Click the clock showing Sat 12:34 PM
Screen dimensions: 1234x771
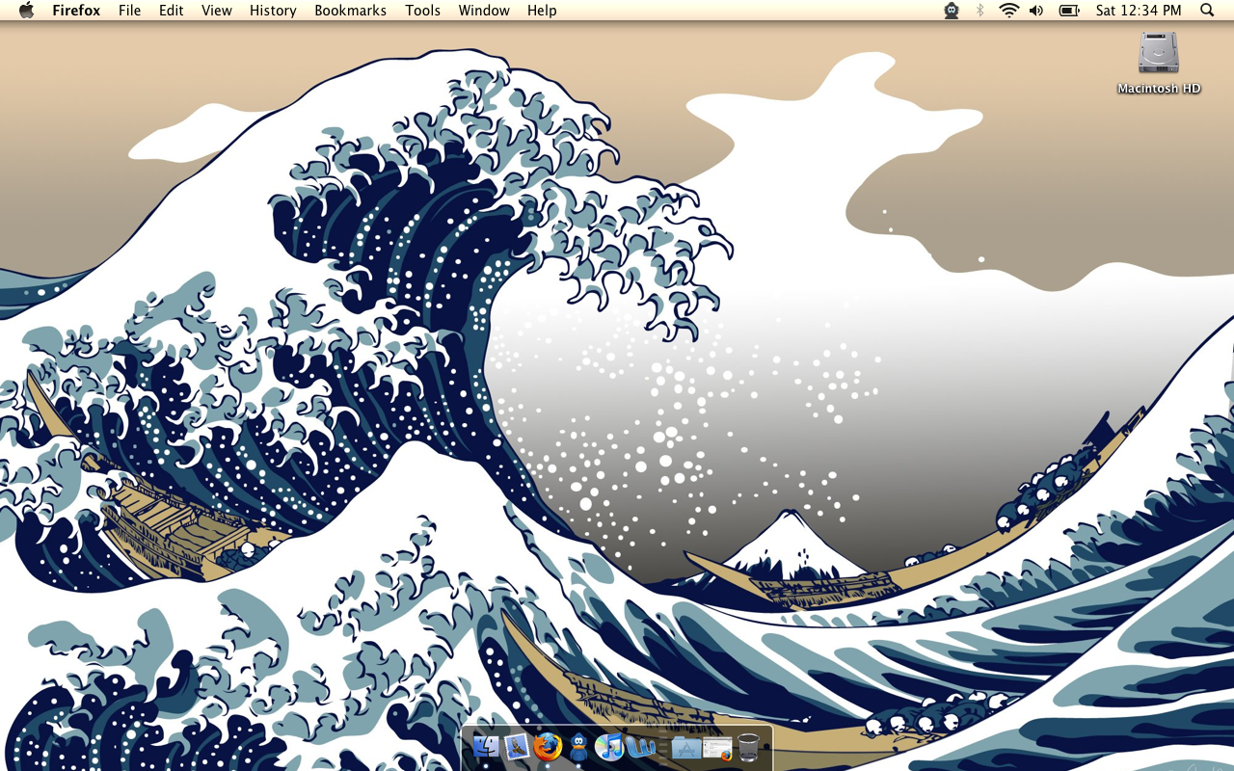click(1139, 11)
